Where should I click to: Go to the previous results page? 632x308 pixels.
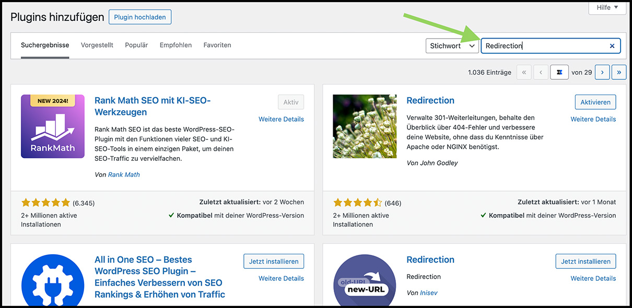pyautogui.click(x=541, y=73)
